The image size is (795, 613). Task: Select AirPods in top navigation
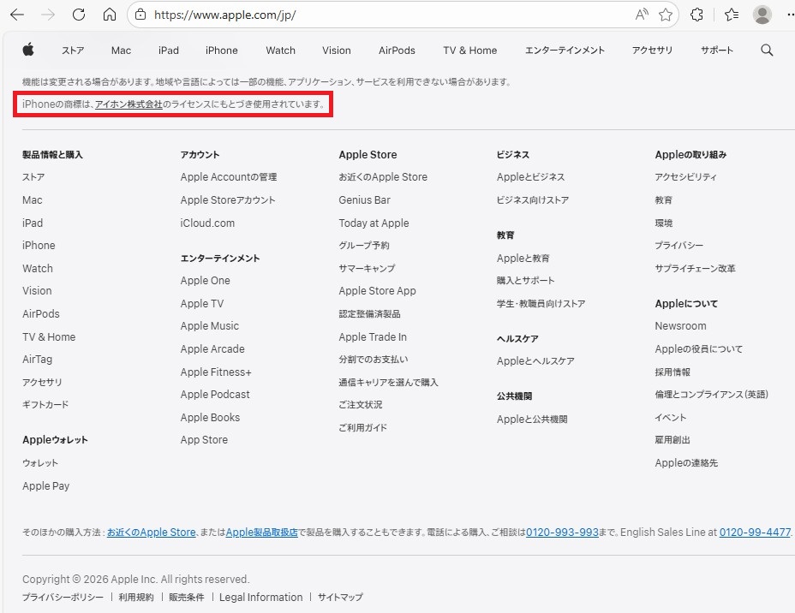(x=397, y=51)
